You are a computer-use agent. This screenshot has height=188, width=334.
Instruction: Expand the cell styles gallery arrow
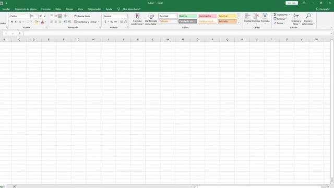238,22
